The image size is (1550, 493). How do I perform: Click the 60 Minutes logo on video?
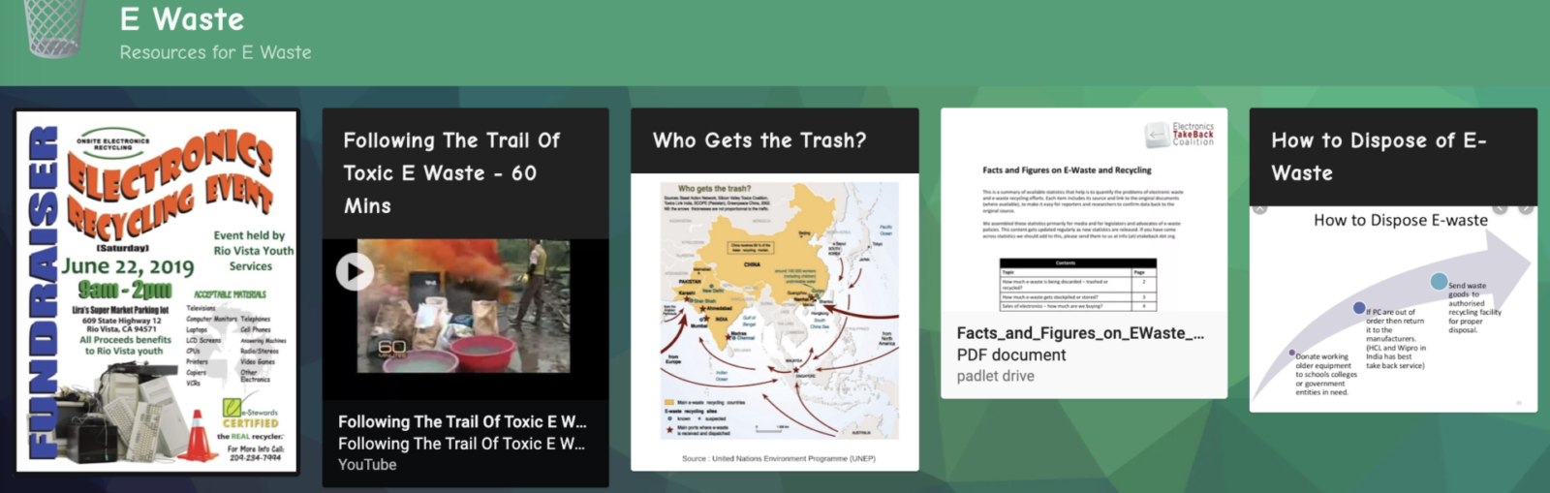coord(391,347)
